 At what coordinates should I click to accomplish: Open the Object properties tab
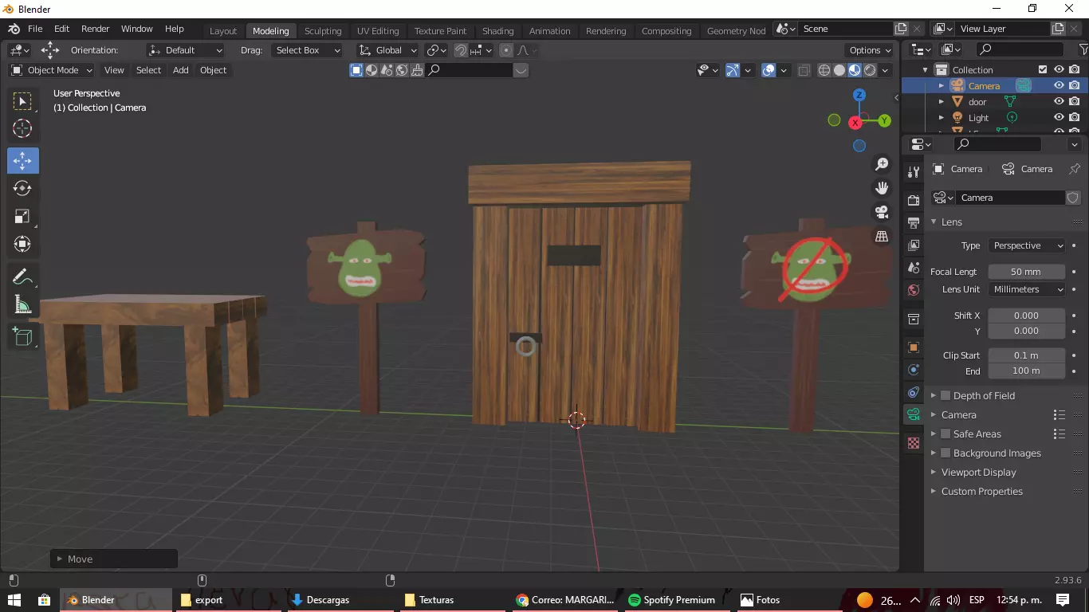coord(914,347)
